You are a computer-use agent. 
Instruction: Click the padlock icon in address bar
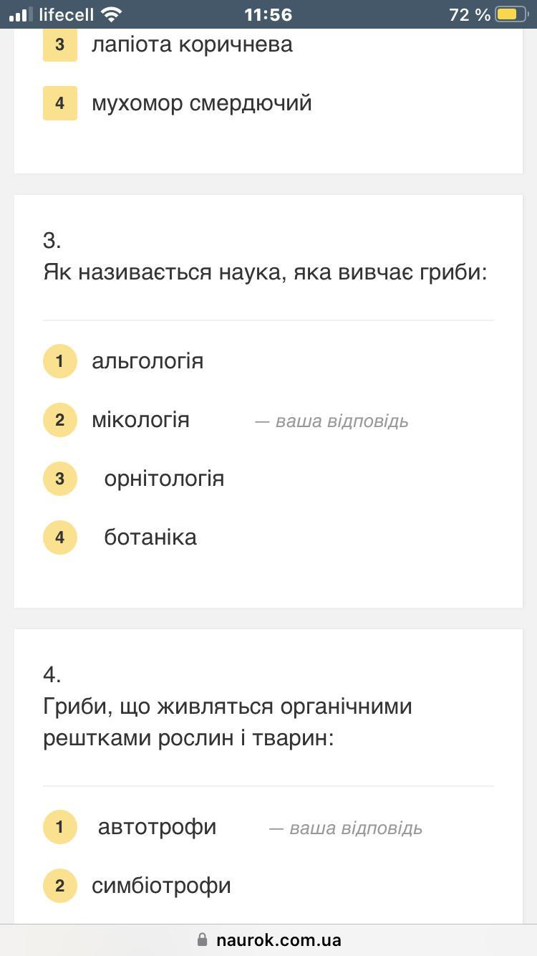(x=203, y=940)
